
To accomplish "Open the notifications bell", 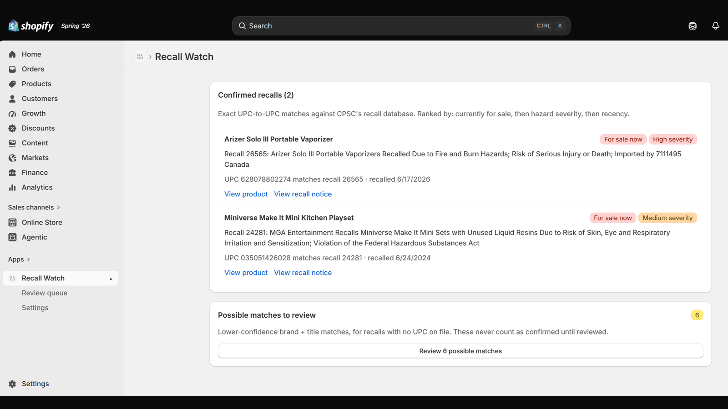I will pyautogui.click(x=716, y=26).
